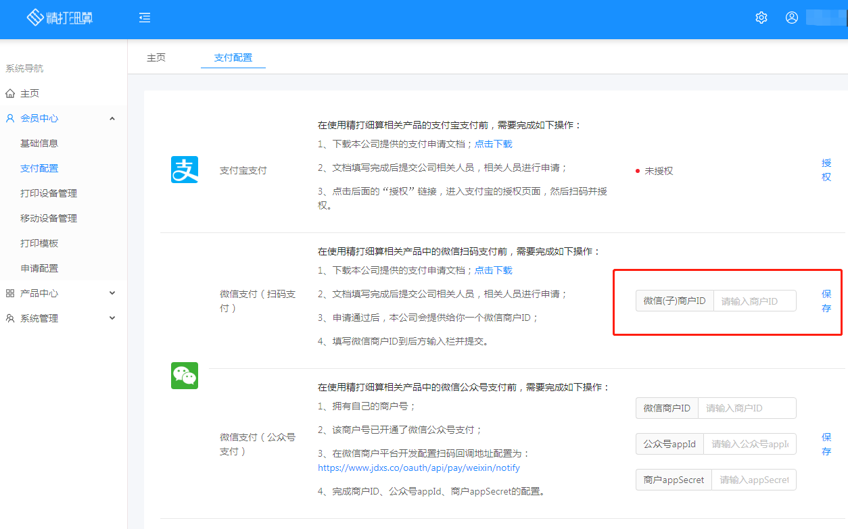Image resolution: width=848 pixels, height=529 pixels.
Task: Focus the 微信(子)商户ID input field
Action: [x=755, y=301]
